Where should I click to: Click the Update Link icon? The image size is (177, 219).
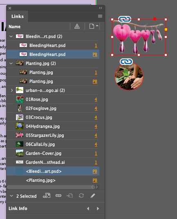click(x=81, y=196)
